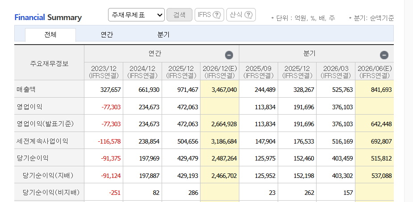Click the 검색 button
Viewport: 413px width, 202px height.
179,15
